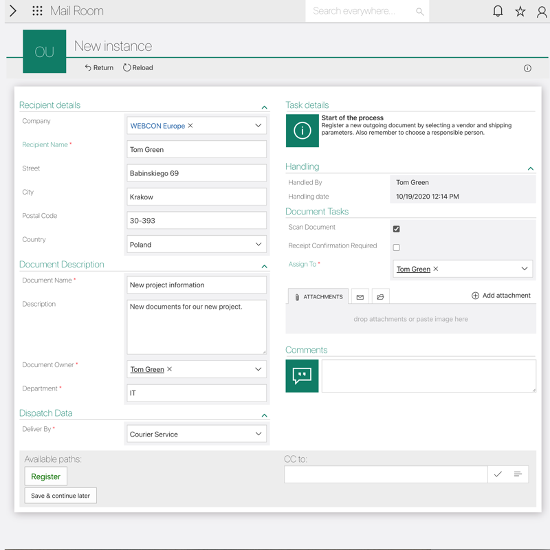
Task: Click into the Comments text area
Action: [x=428, y=376]
